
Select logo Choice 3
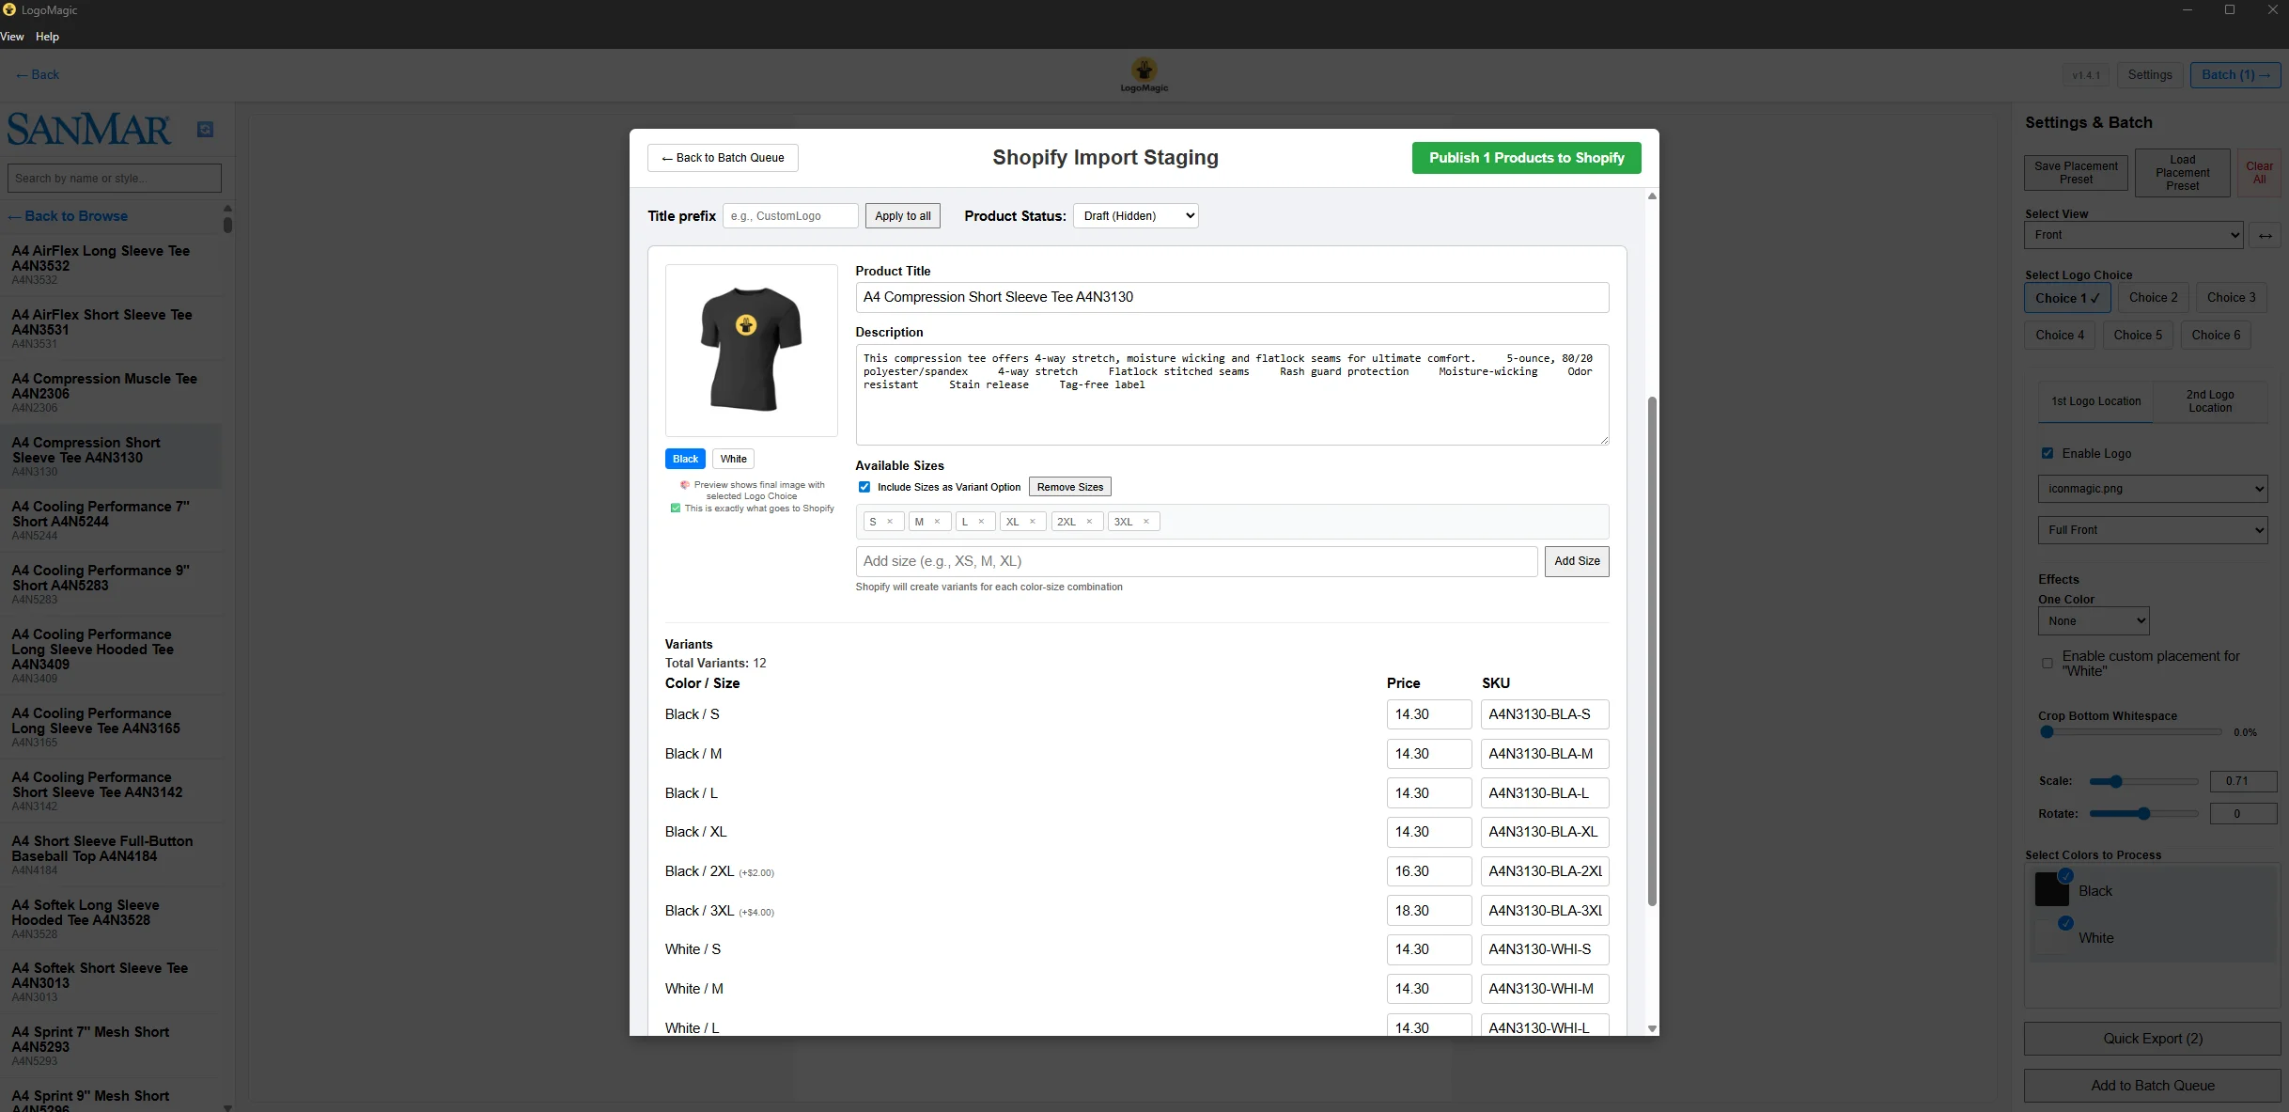[2231, 297]
